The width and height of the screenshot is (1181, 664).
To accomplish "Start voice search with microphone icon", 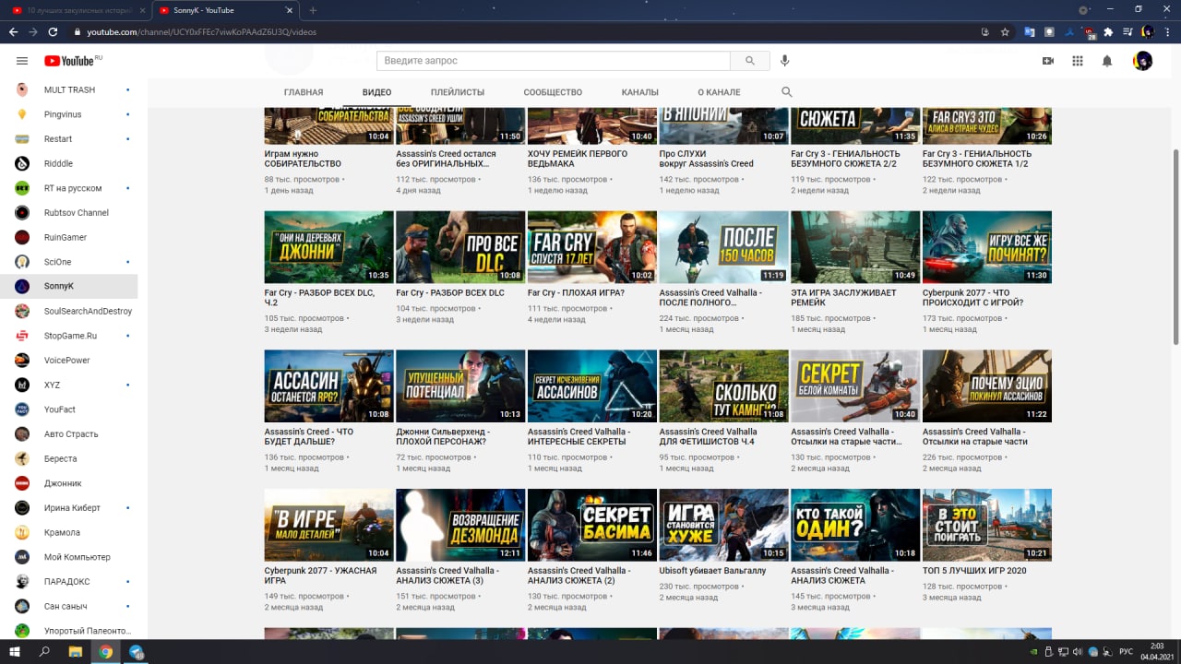I will 784,61.
